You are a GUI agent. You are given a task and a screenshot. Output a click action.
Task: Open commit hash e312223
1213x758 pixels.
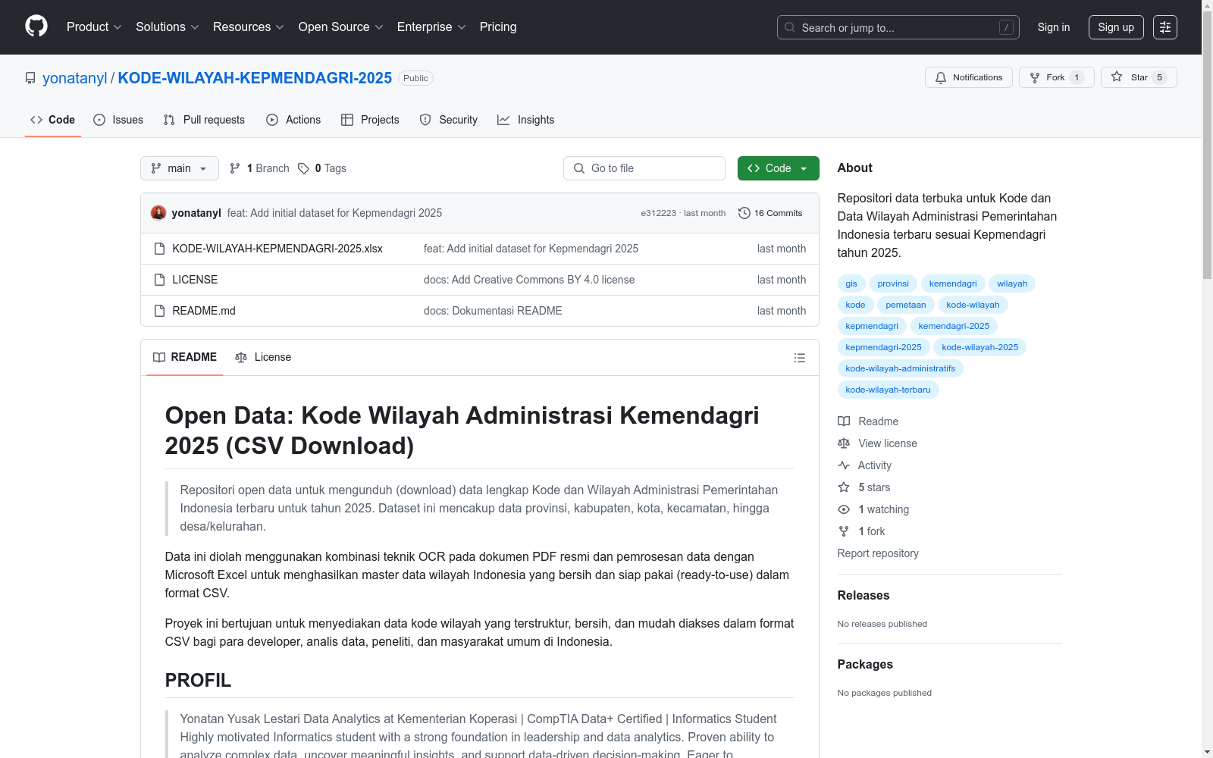point(658,213)
